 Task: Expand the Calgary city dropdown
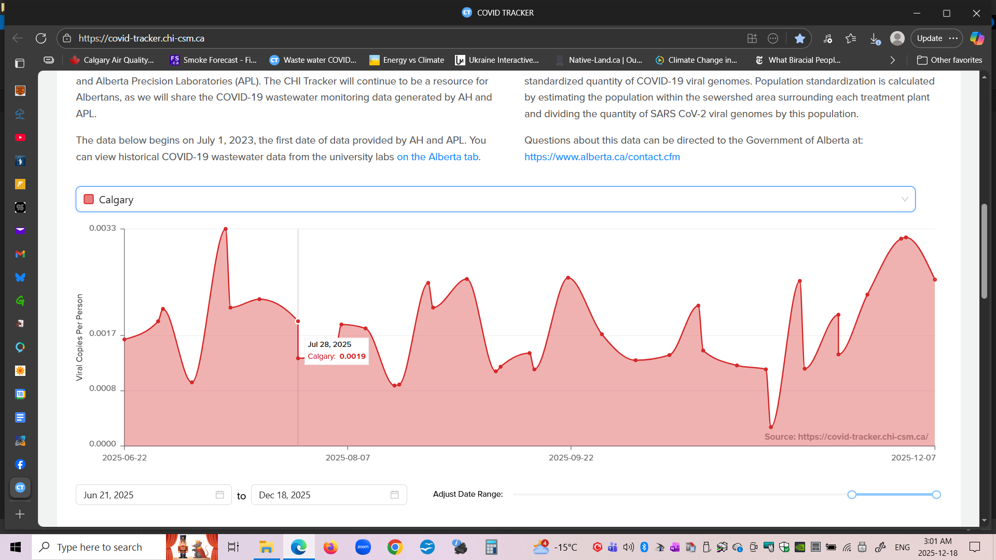[x=904, y=200]
